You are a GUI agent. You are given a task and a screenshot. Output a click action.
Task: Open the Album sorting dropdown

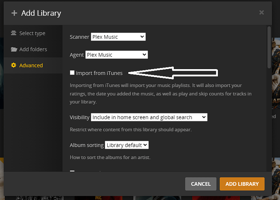pos(127,145)
